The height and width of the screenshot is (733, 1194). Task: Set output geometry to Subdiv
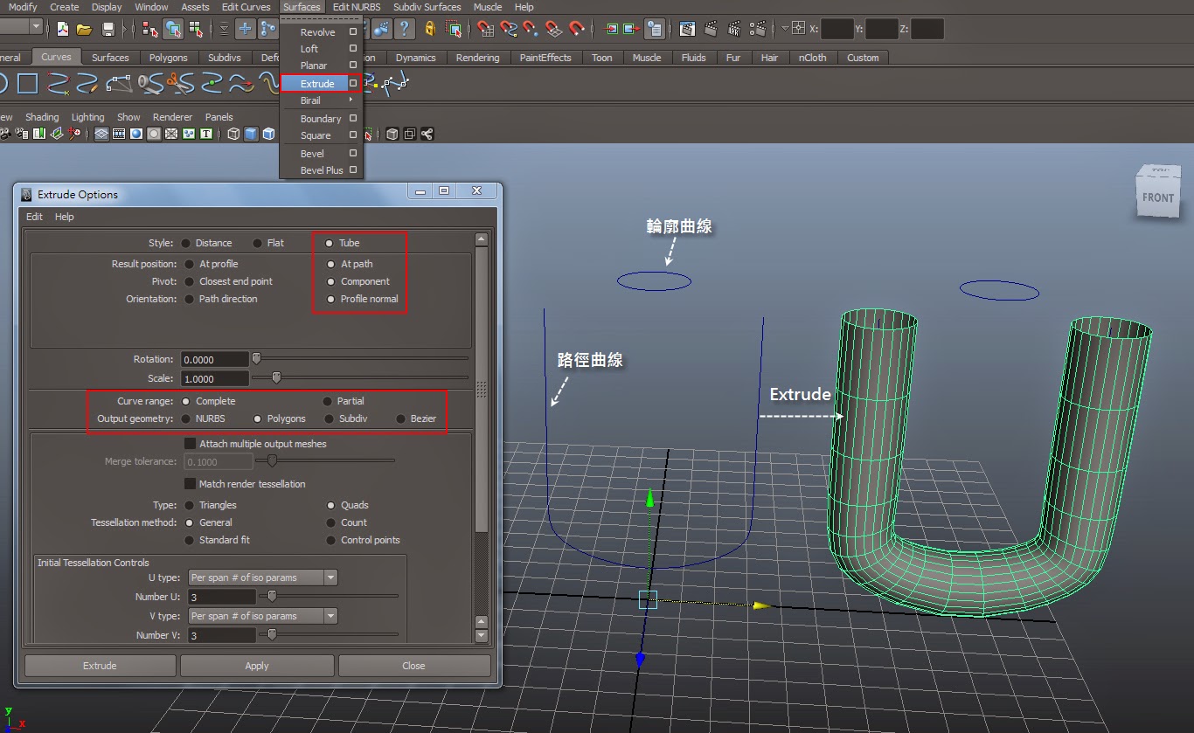[330, 418]
